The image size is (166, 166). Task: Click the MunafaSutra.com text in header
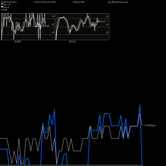pyautogui.click(x=120, y=2)
